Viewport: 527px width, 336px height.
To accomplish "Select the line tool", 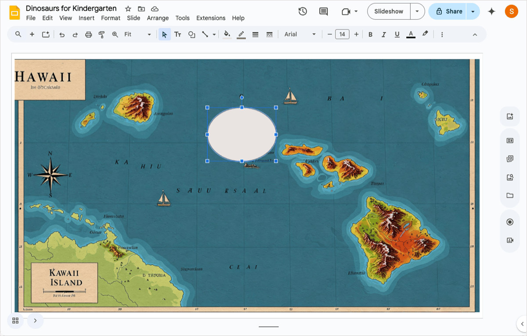I will 205,34.
